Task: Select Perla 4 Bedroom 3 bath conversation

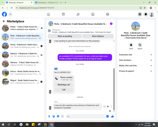Action: click(22, 37)
